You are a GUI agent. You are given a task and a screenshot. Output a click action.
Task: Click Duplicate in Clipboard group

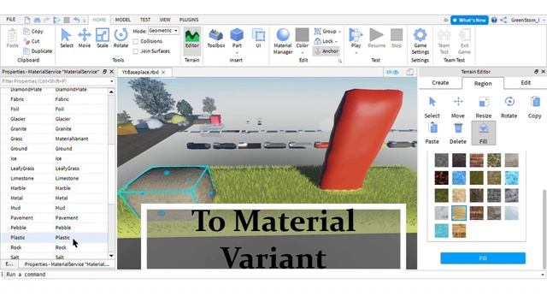click(38, 51)
